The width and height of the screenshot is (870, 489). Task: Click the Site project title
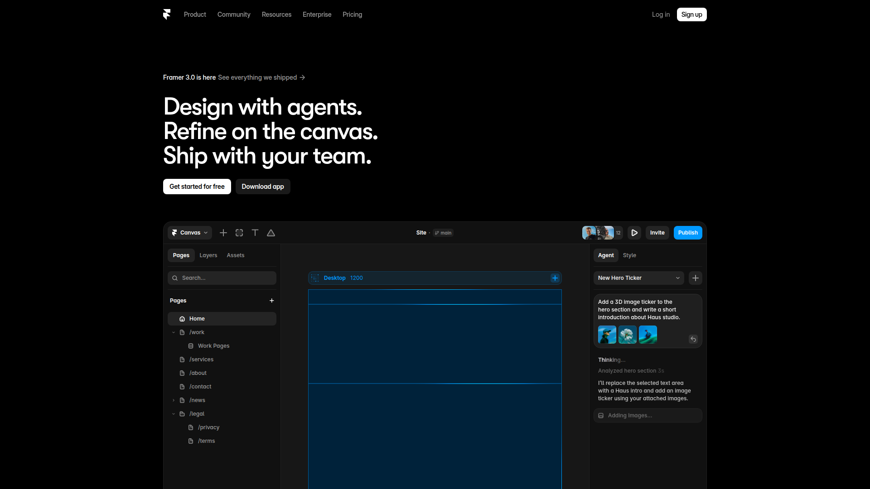(x=421, y=233)
